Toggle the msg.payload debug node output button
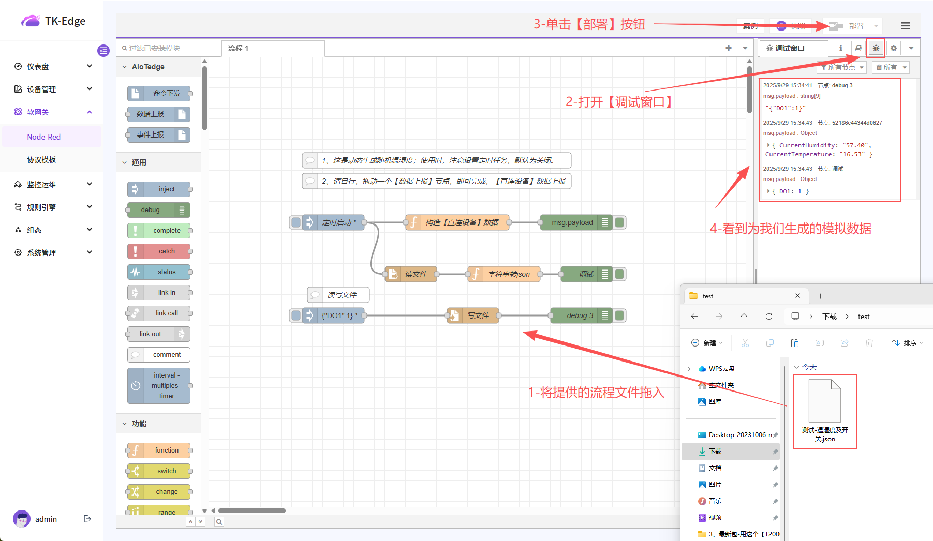 click(619, 222)
